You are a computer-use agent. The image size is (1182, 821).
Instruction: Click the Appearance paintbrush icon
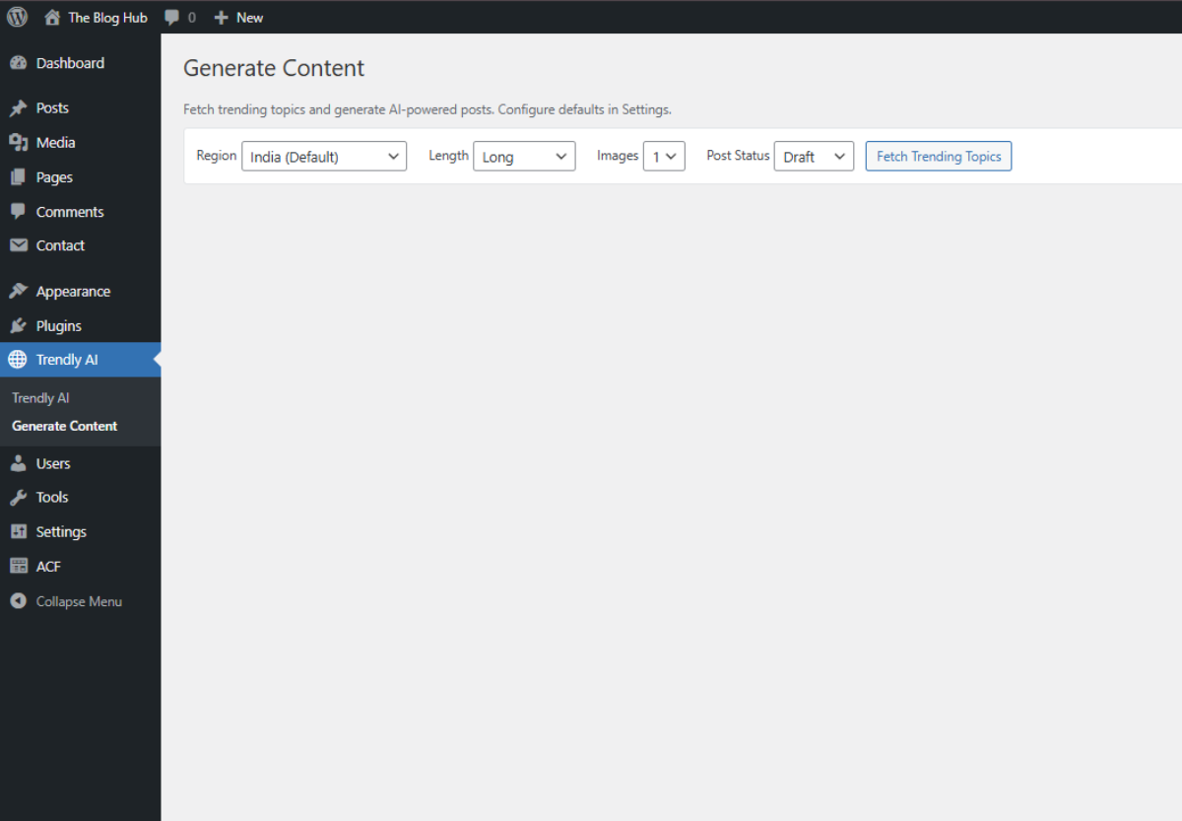(21, 290)
